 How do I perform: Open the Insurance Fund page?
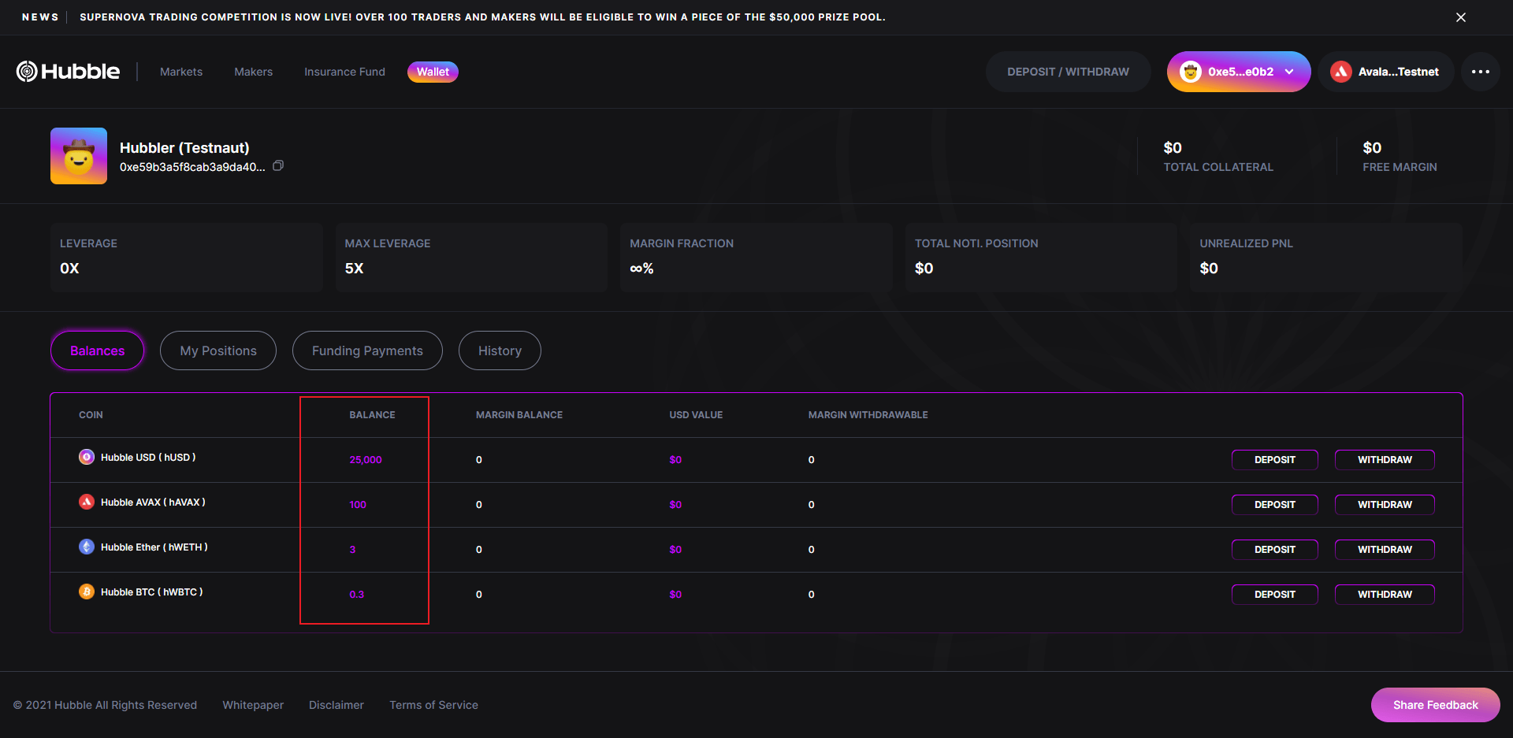344,72
